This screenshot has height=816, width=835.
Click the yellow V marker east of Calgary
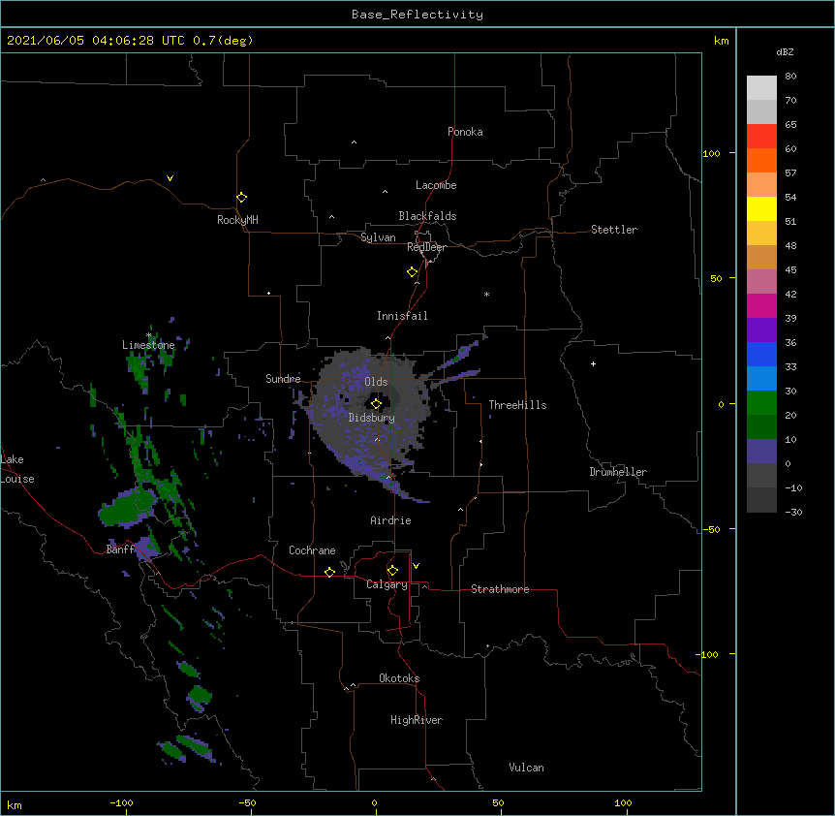point(416,566)
